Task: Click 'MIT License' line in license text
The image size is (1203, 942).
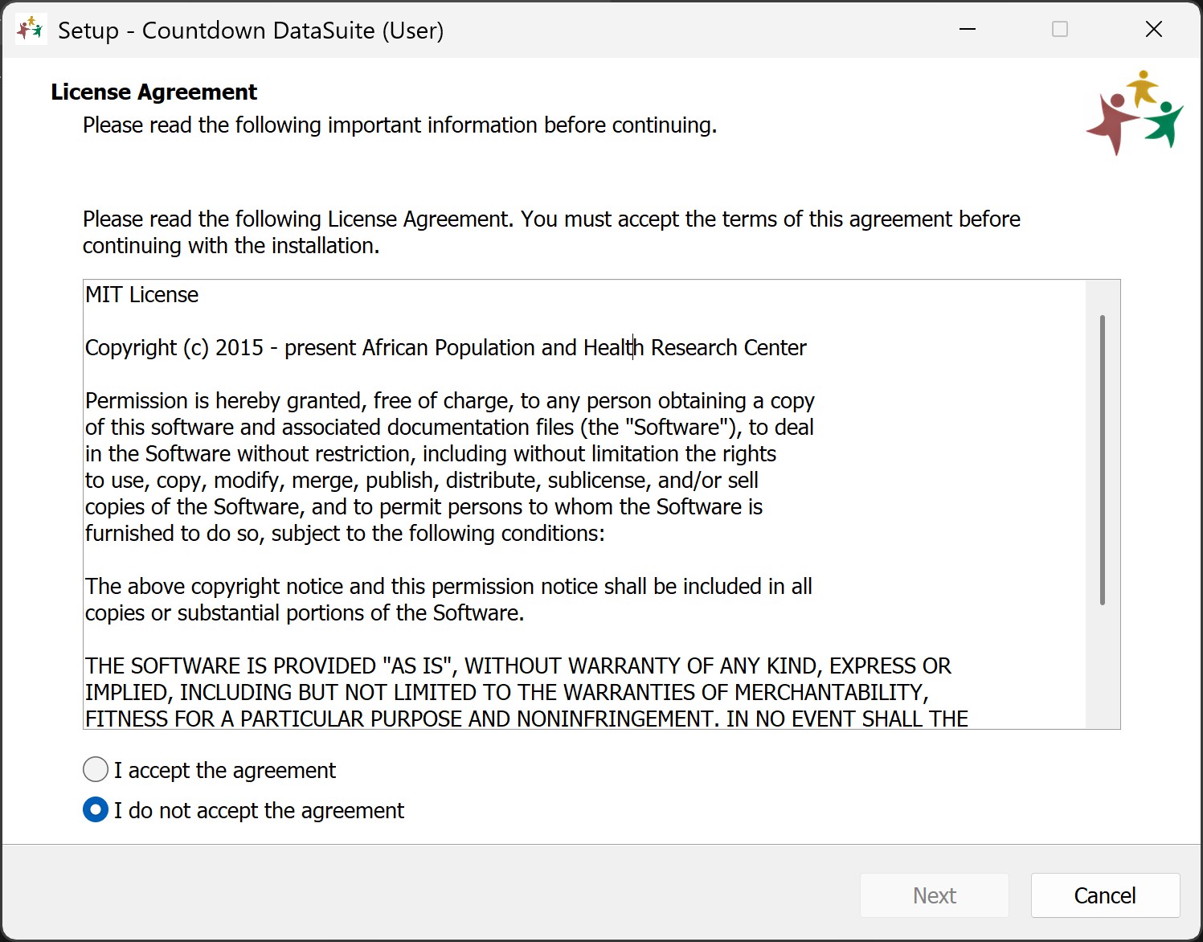Action: pyautogui.click(x=141, y=295)
